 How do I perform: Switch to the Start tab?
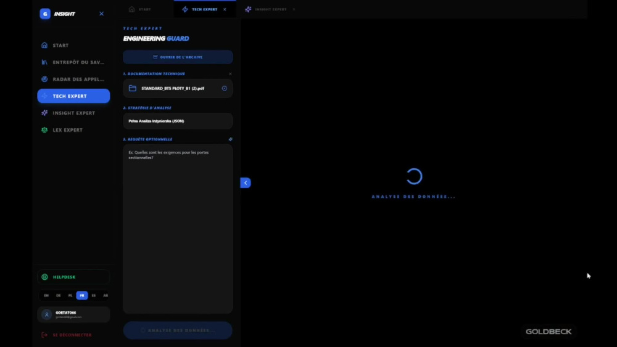140,9
